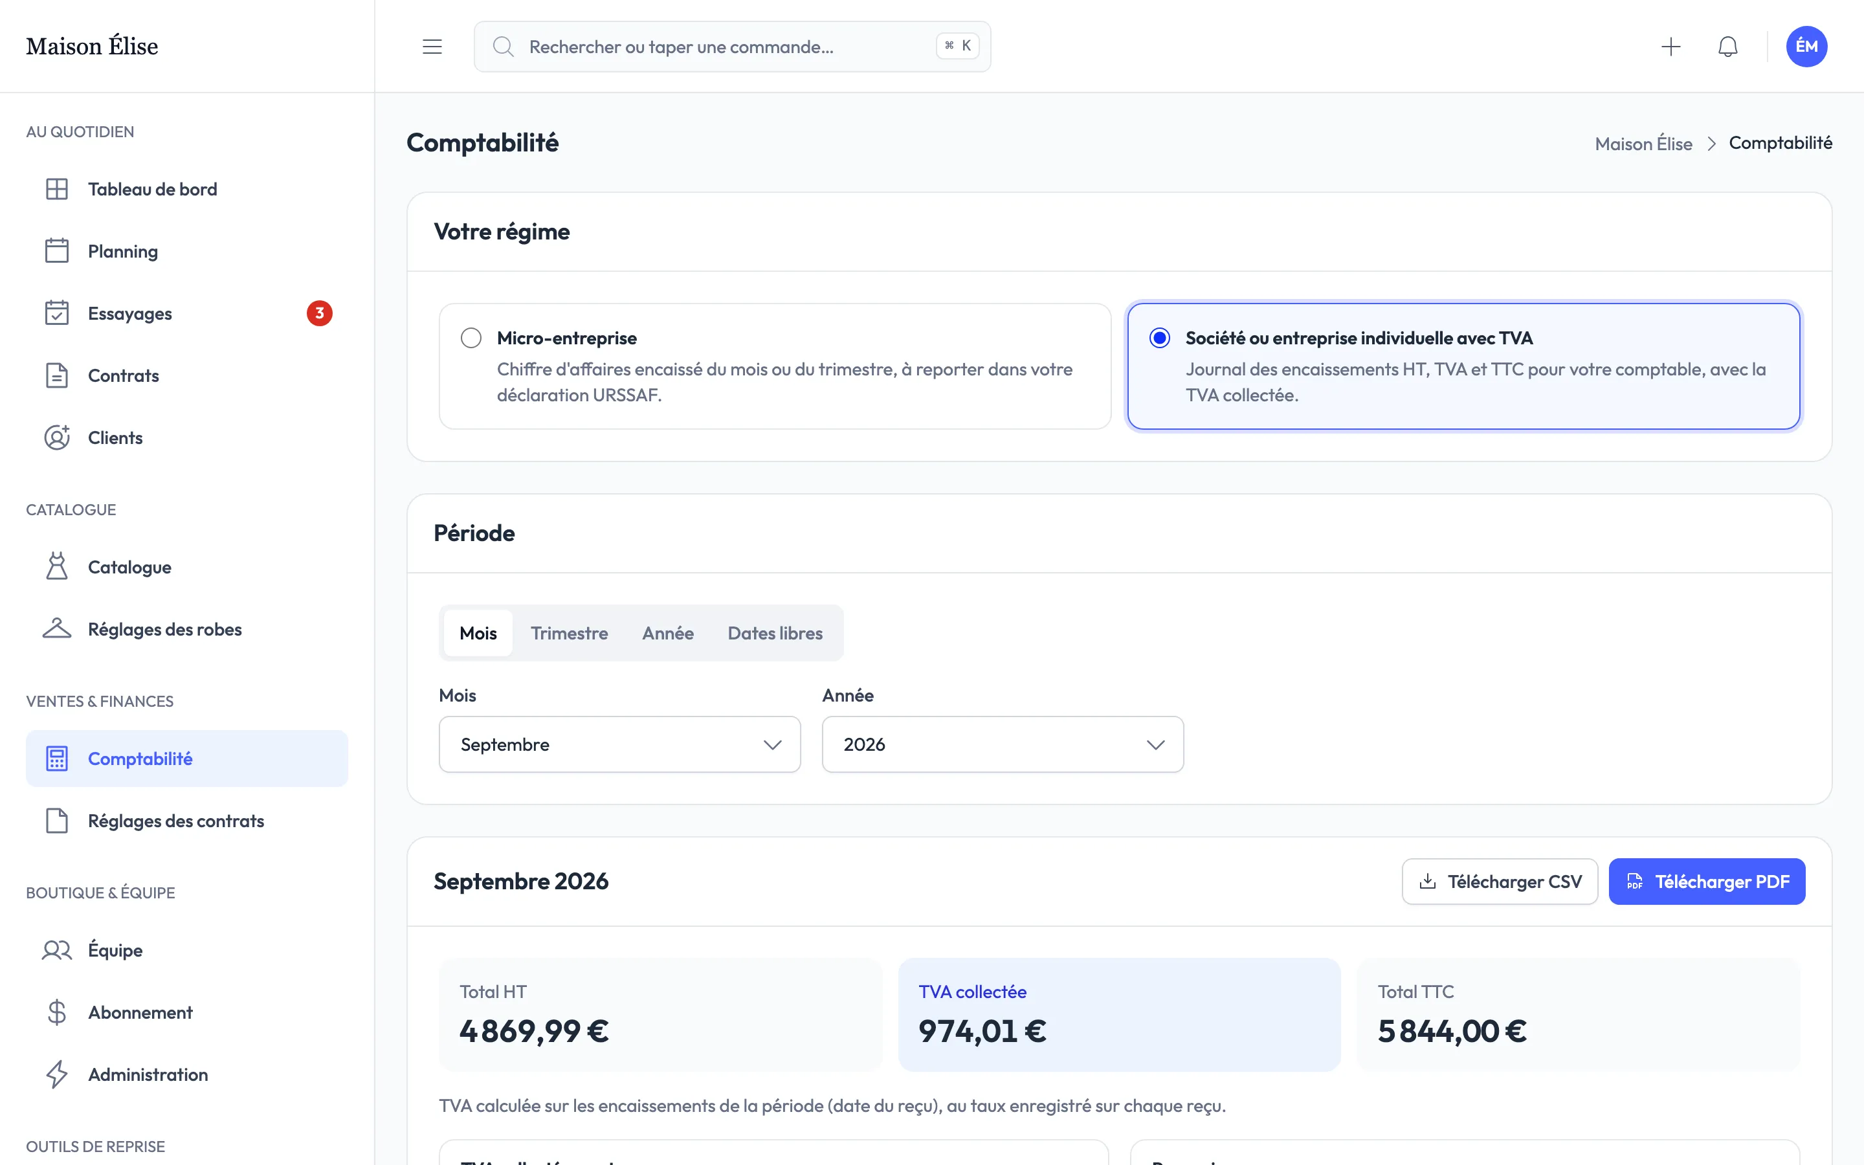Click the Tableau de bord grid icon
The image size is (1864, 1165).
click(57, 189)
